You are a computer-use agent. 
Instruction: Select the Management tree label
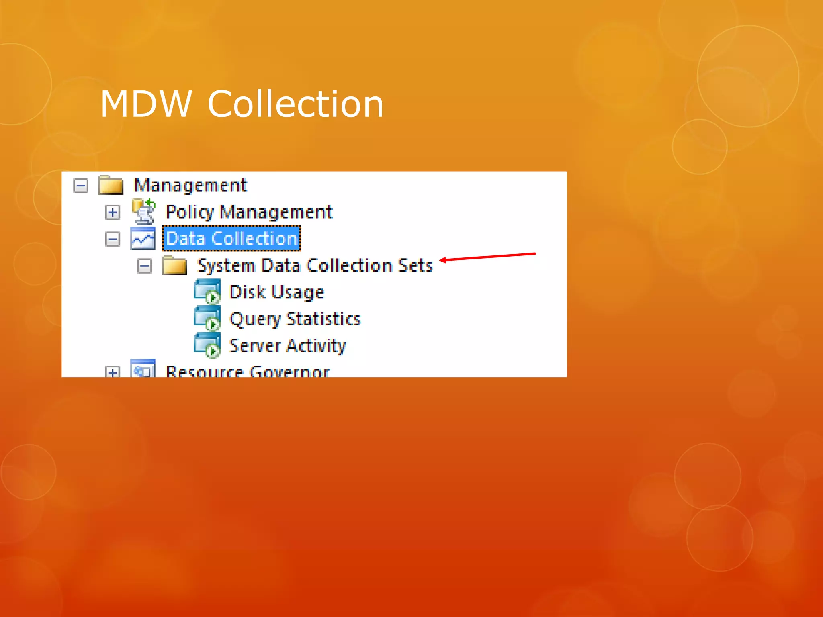[190, 185]
